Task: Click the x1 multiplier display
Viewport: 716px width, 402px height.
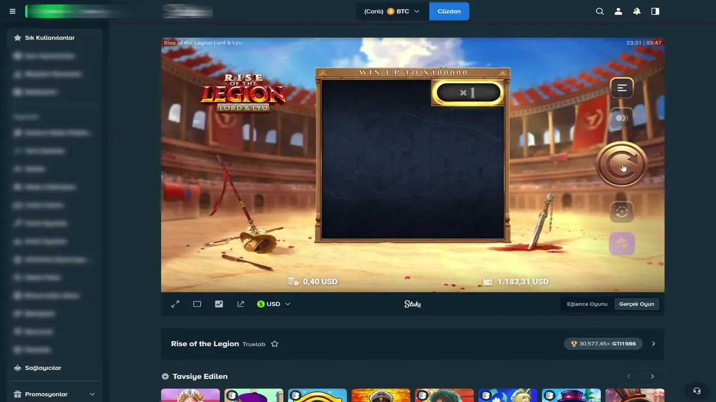Action: [468, 93]
